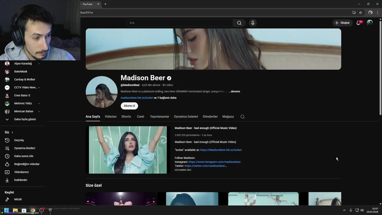Subscribe using the Abone ol button
382x215 pixels.
click(129, 106)
